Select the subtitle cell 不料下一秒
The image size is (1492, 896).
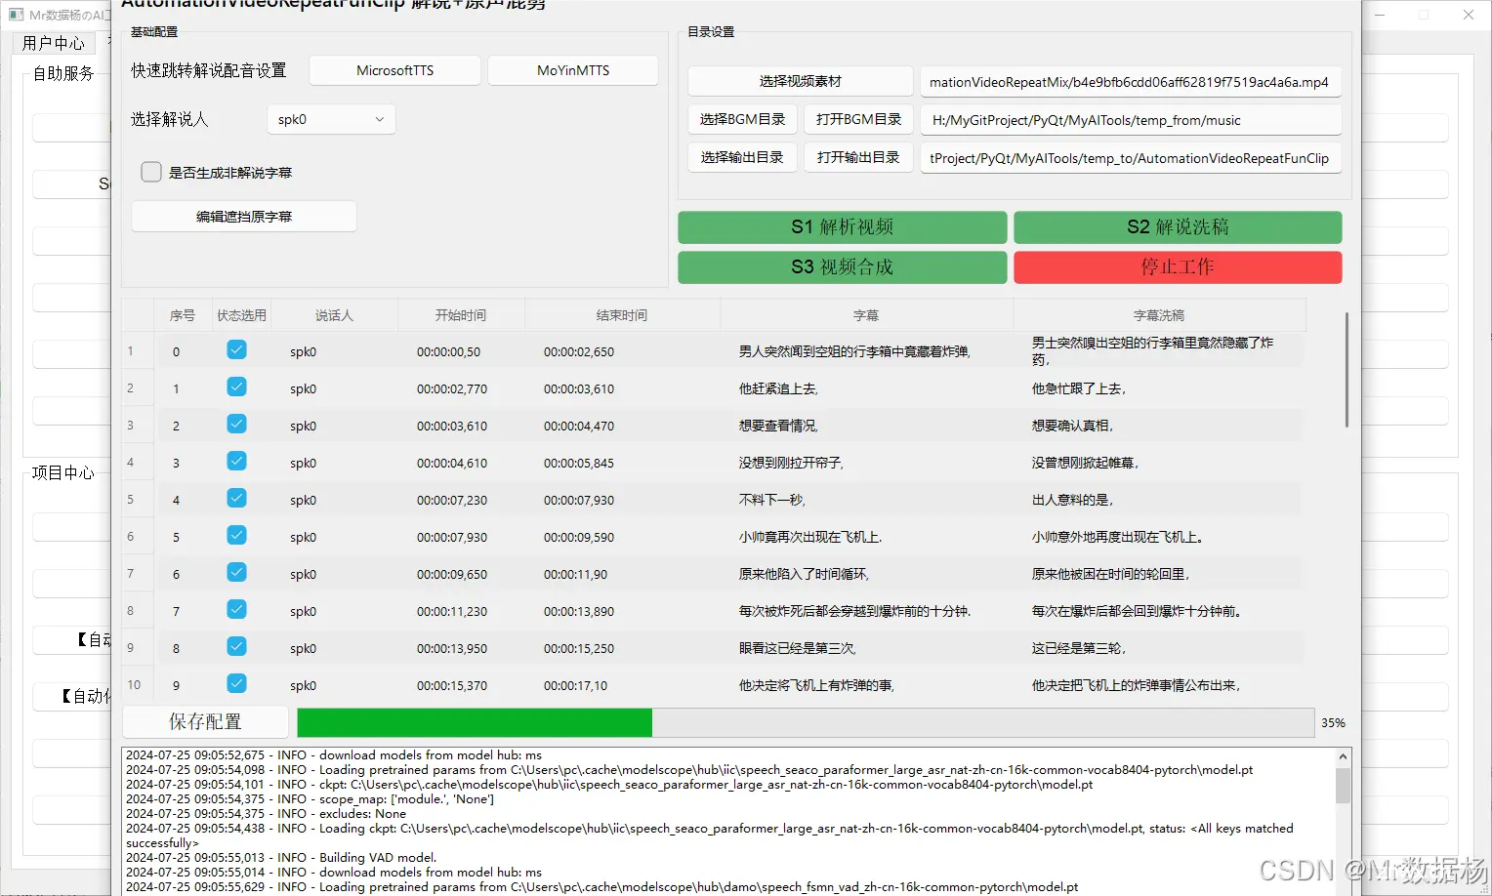point(866,500)
